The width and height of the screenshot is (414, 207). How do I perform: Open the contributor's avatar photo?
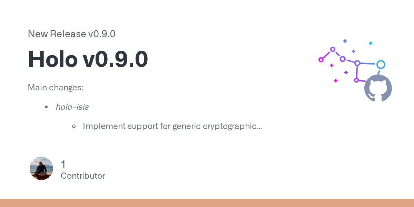coord(41,168)
